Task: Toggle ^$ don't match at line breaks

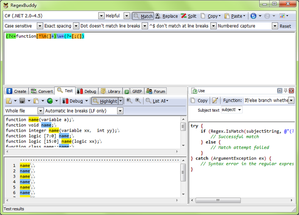Action: [x=179, y=26]
